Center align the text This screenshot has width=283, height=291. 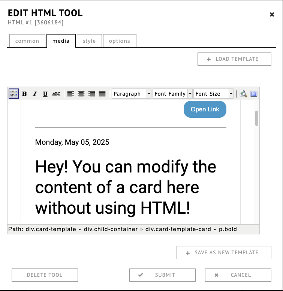coord(81,94)
